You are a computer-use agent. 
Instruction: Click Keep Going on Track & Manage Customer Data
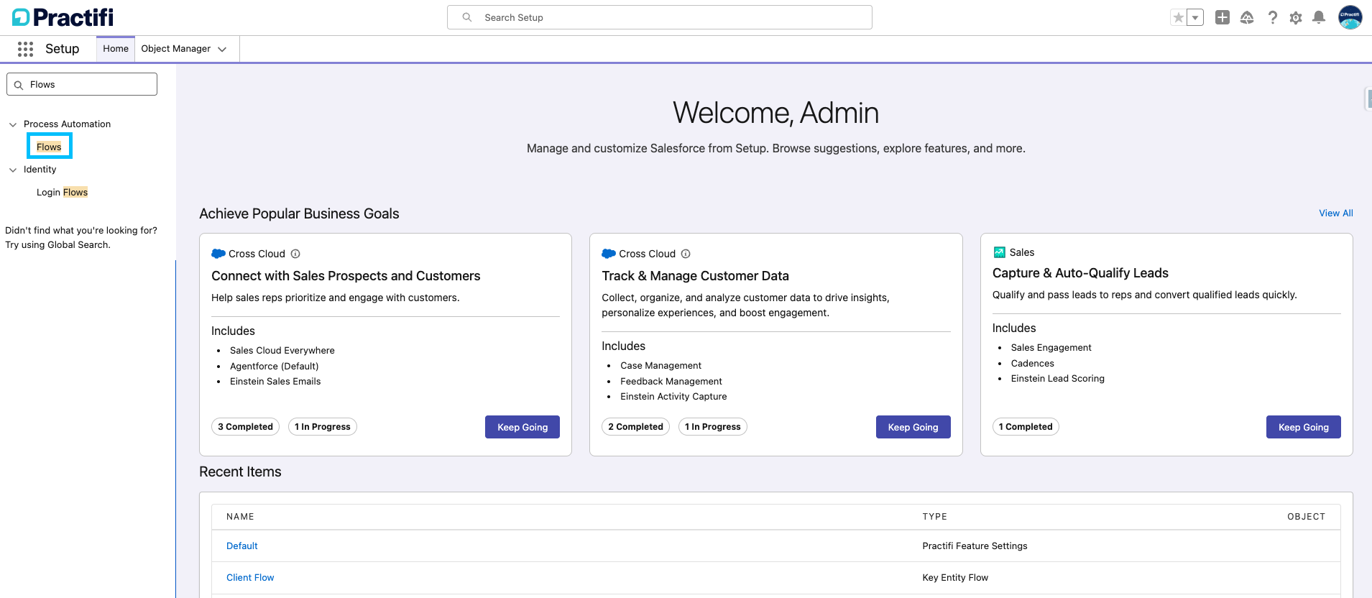913,427
